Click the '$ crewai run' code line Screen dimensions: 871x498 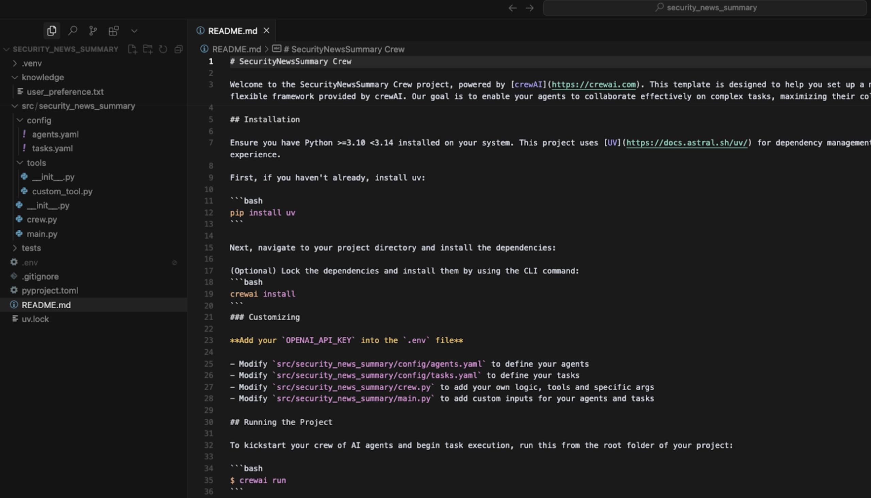(x=258, y=480)
